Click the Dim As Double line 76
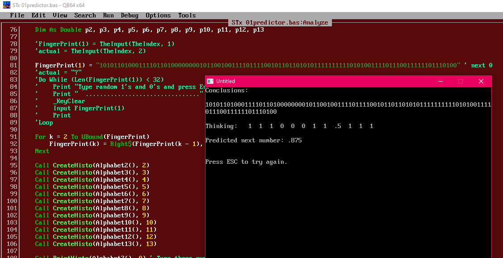Viewport: 503px width, 258px height. tap(150, 30)
